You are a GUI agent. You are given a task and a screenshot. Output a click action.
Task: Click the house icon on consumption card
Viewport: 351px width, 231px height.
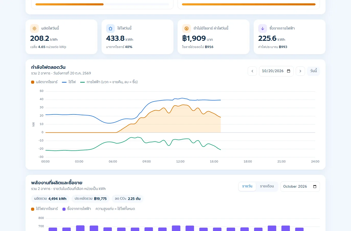(110, 28)
